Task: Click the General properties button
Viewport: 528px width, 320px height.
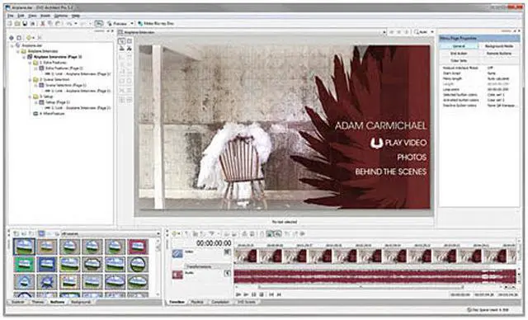Action: 459,46
